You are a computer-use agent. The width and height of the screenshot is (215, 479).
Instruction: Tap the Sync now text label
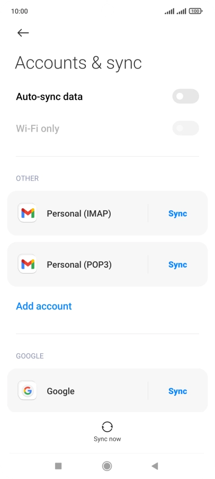[x=107, y=439]
